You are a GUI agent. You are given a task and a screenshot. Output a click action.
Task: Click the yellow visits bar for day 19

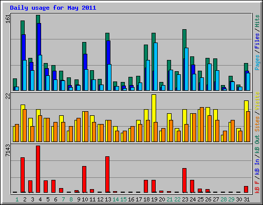click(154, 108)
